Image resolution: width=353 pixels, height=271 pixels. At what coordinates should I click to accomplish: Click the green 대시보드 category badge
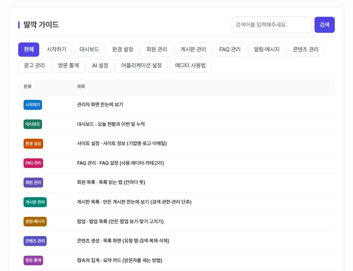coord(33,124)
